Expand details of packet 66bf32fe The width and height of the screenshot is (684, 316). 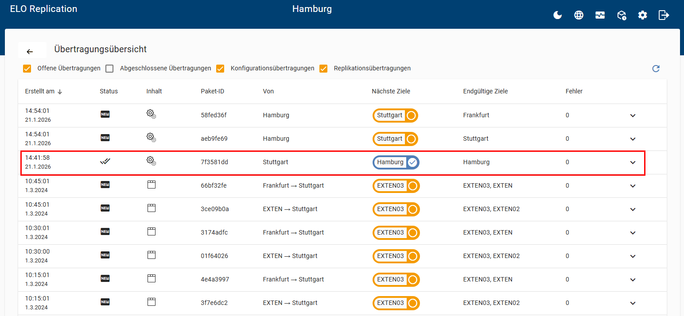[633, 186]
